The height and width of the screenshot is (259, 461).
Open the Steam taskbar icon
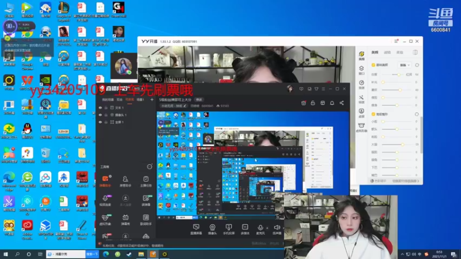coord(129,254)
